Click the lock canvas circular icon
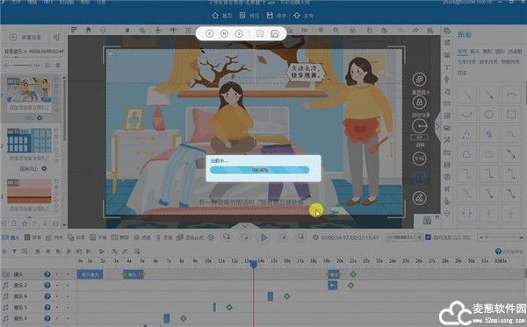 click(x=419, y=103)
